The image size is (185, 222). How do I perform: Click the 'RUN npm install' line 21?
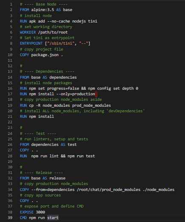point(37,117)
